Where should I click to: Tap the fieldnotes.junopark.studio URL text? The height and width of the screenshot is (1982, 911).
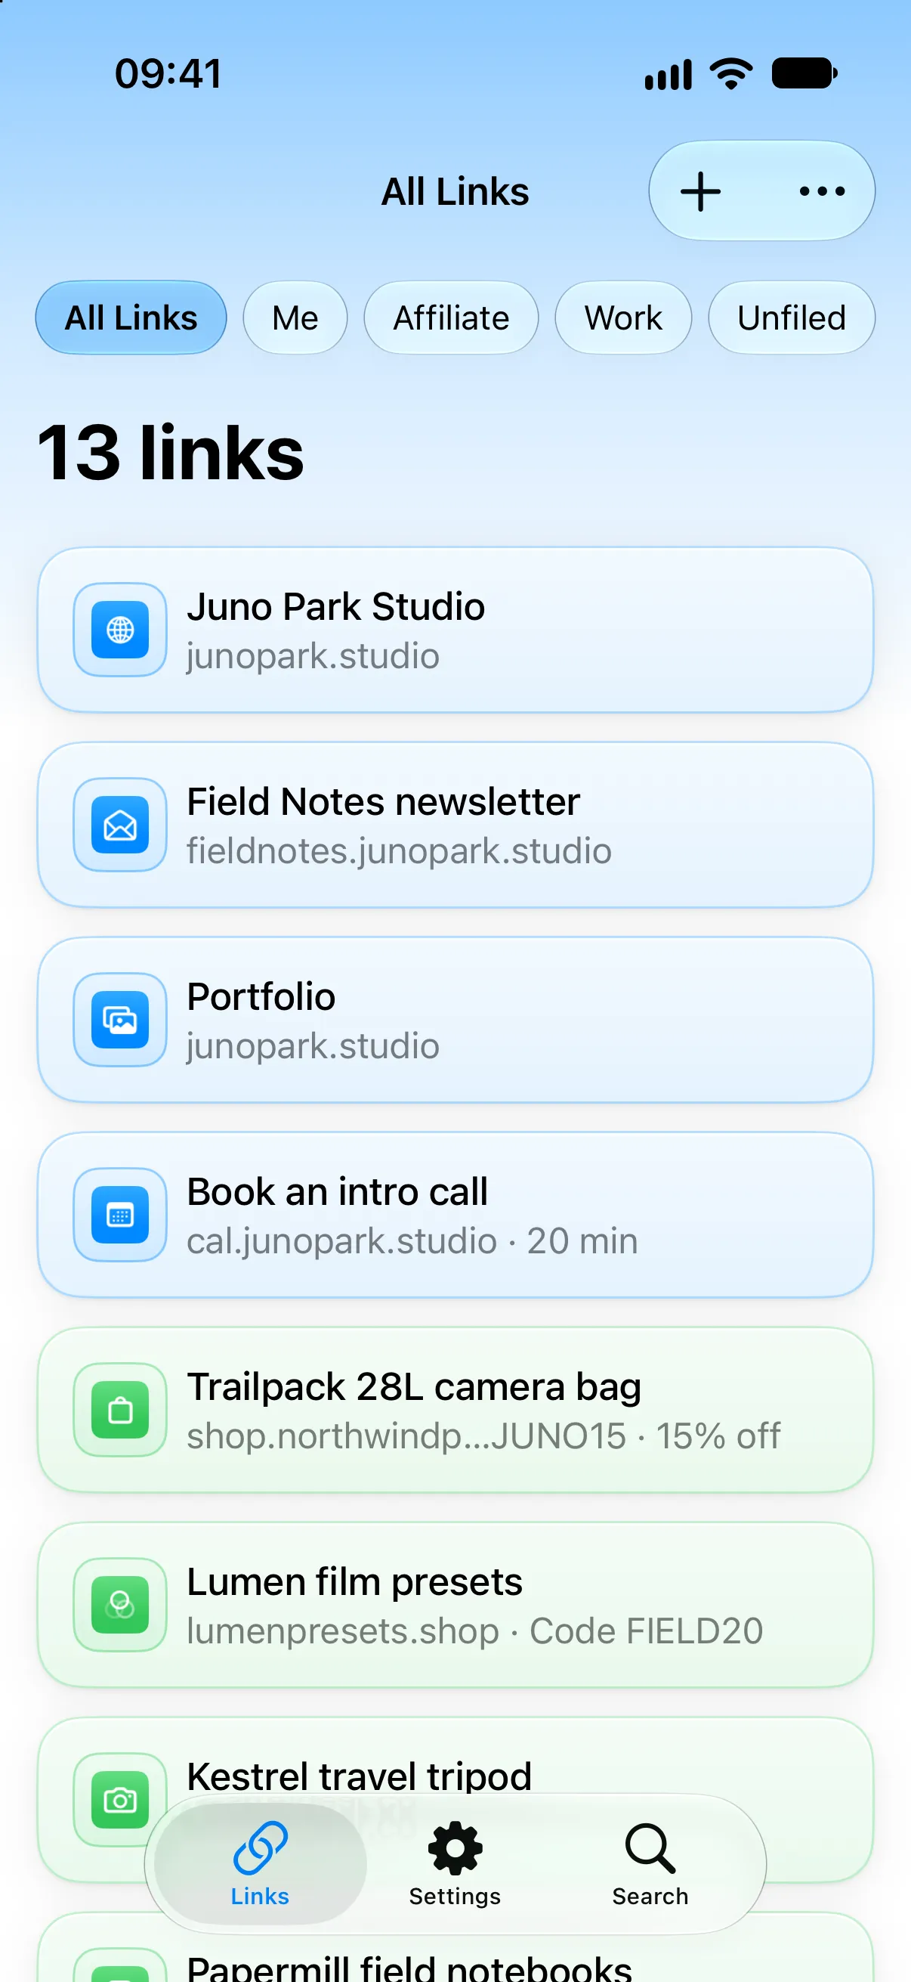click(x=399, y=851)
